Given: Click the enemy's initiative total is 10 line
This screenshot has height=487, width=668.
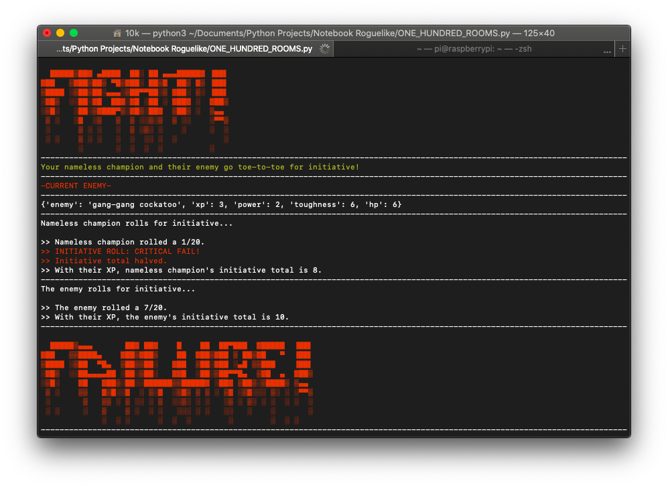Looking at the screenshot, I should (165, 317).
